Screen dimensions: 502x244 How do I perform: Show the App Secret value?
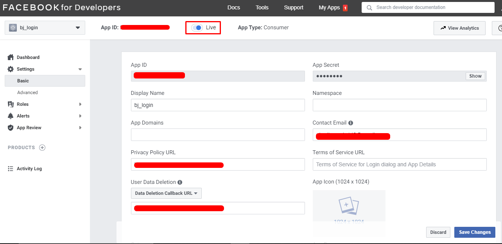point(475,76)
